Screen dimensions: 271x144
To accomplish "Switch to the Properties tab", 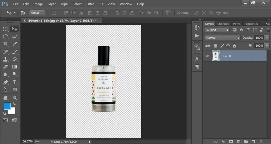I will click(x=251, y=24).
